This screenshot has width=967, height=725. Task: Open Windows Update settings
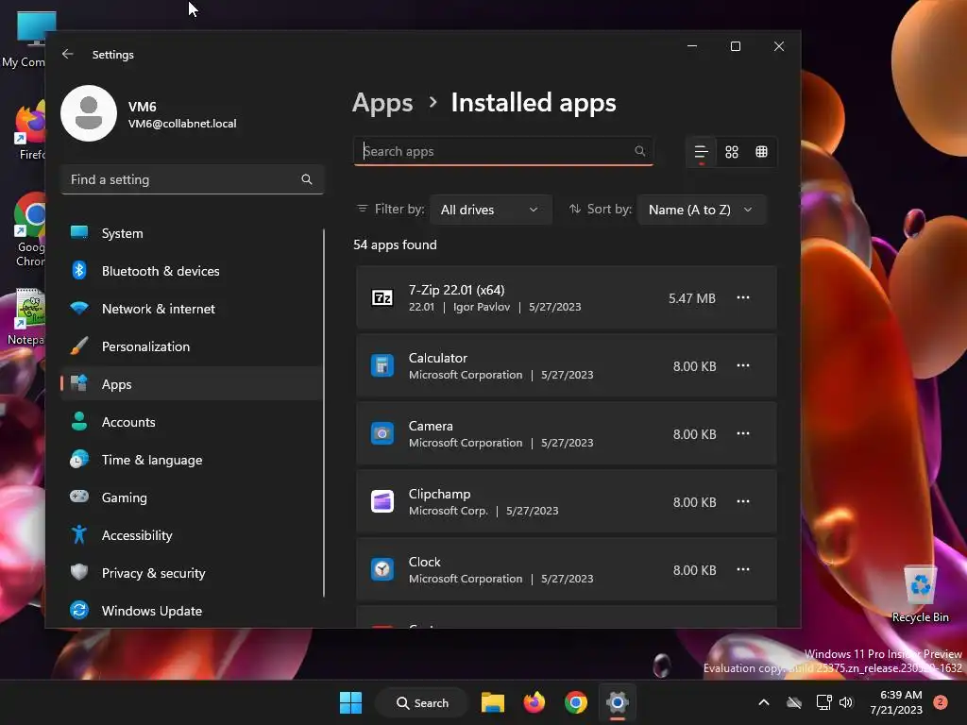[x=191, y=611]
